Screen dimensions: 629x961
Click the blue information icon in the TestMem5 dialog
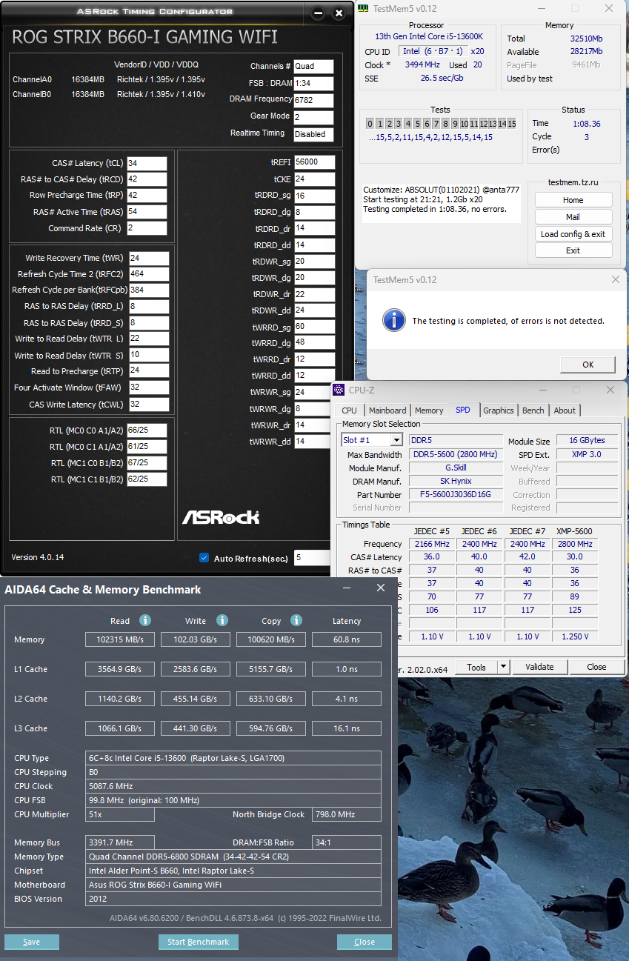pyautogui.click(x=393, y=320)
